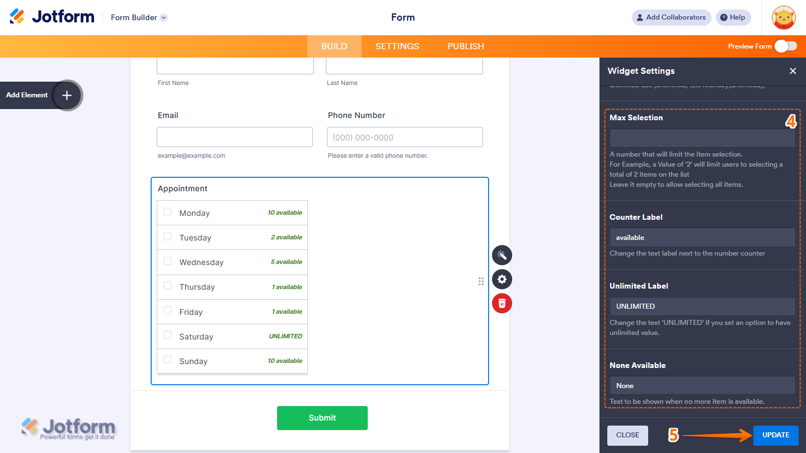Open the widget wizard settings icon

pyautogui.click(x=502, y=255)
